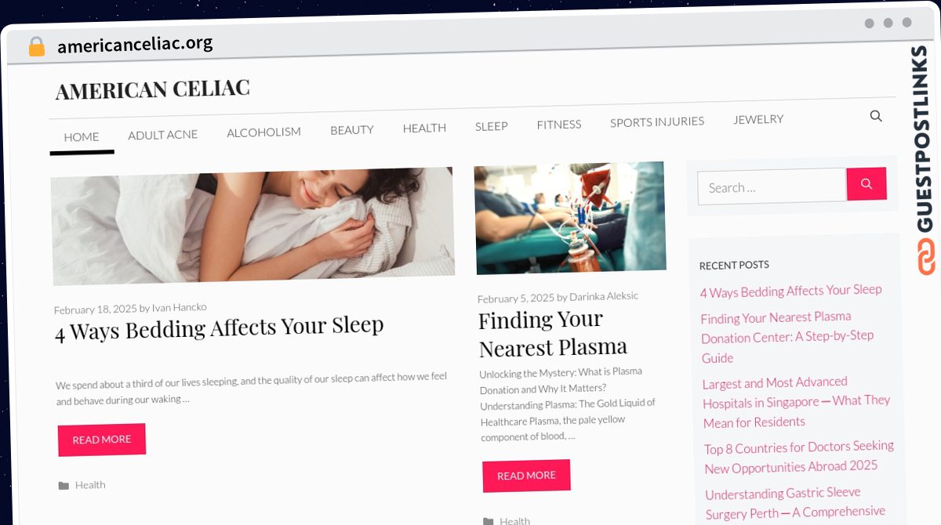The image size is (941, 525).
Task: Click the GuestPostLinks chain logo icon
Action: (x=926, y=256)
